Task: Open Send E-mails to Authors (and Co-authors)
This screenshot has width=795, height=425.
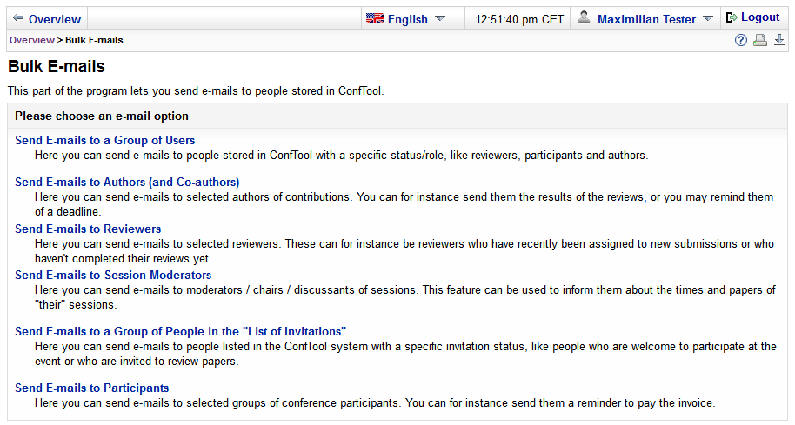Action: [127, 182]
